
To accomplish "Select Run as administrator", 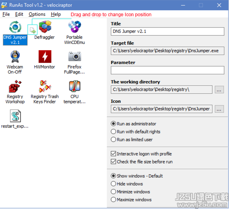I will (134, 124).
